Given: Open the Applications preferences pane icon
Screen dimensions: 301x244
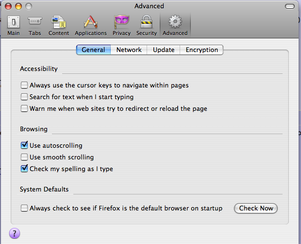Looking at the screenshot, I should [x=91, y=22].
